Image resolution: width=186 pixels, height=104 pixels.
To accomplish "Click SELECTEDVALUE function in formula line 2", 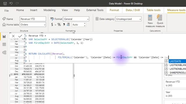I will (x=60, y=39).
